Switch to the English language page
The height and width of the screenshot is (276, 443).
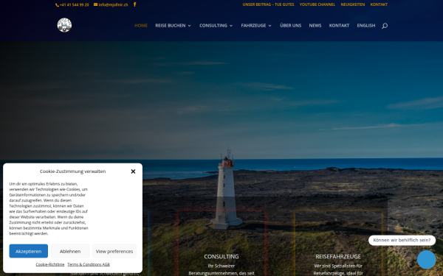click(366, 25)
